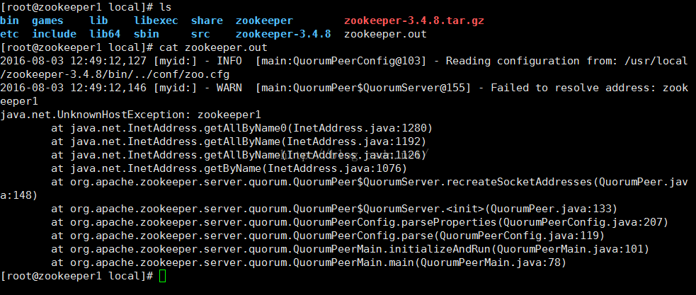
Task: Click the red 'zookeeper-3.4.8.tar.gz' file name
Action: 414,21
